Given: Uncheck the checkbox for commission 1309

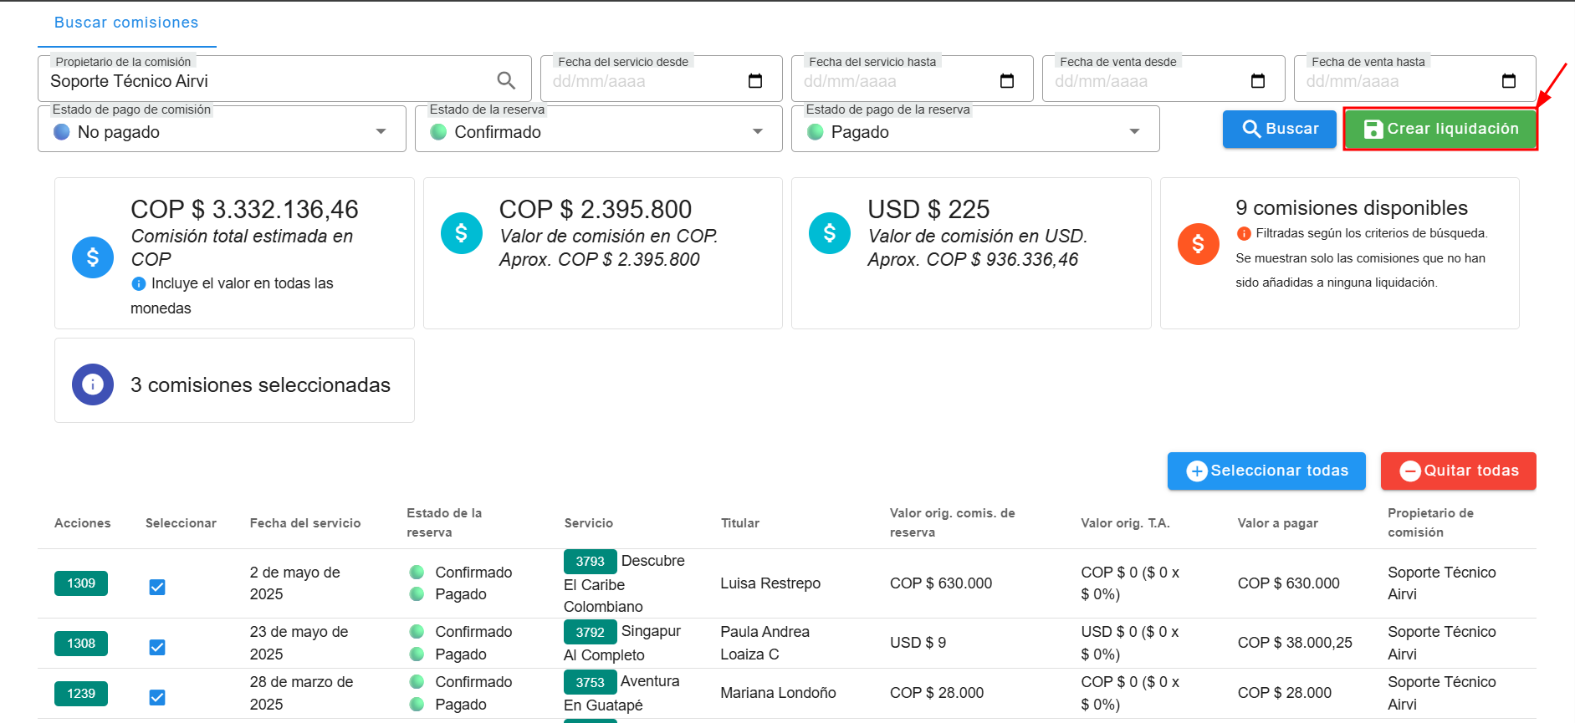Looking at the screenshot, I should coord(157,588).
